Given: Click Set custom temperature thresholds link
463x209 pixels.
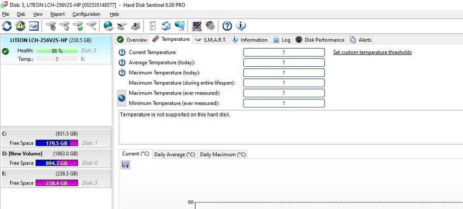Looking at the screenshot, I should point(372,52).
